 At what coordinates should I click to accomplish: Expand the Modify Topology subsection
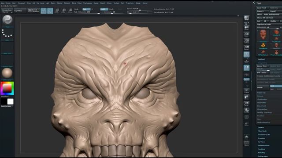click(264, 112)
